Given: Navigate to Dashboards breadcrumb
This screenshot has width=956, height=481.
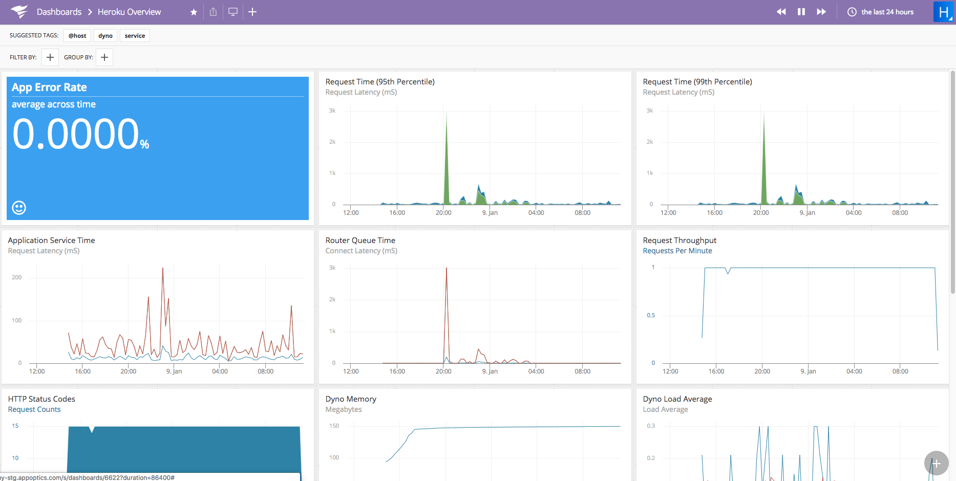Looking at the screenshot, I should 59,11.
